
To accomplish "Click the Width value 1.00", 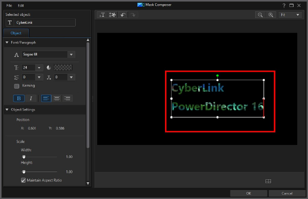I will pos(69,157).
